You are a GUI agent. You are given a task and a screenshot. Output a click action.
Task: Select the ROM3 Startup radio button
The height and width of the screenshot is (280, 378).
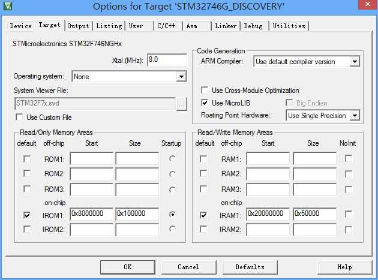pos(172,189)
